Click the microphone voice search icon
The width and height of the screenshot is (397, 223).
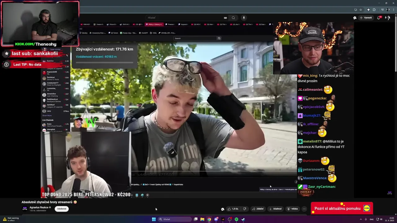point(244,18)
